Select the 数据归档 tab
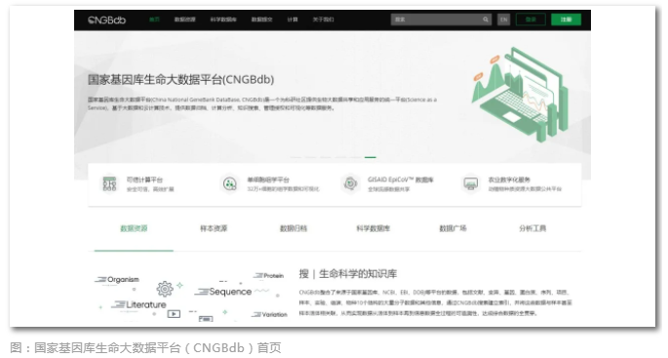The image size is (668, 358). tap(294, 228)
